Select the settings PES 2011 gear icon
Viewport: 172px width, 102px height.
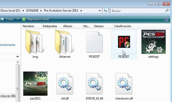click(x=154, y=42)
